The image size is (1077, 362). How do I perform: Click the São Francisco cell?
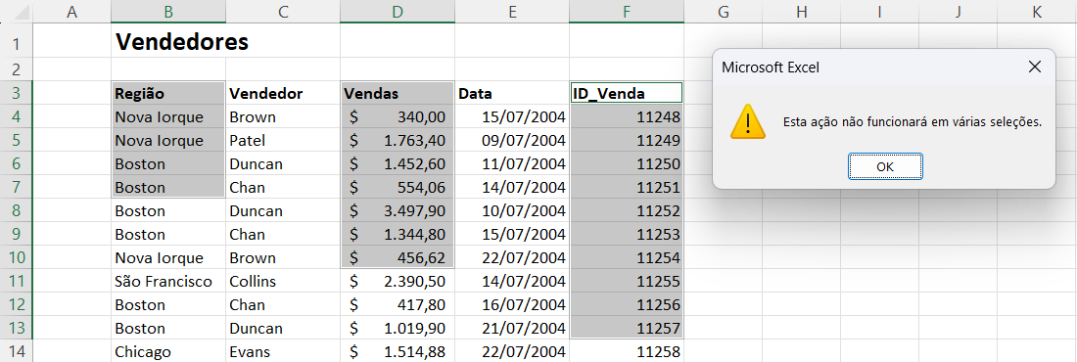(x=168, y=281)
